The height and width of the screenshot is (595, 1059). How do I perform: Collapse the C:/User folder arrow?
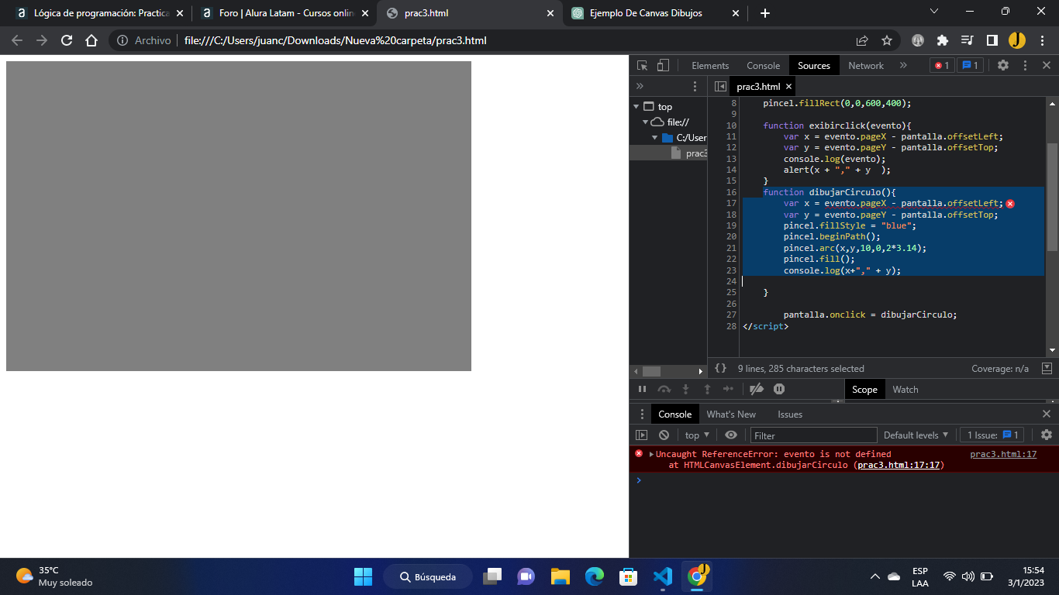pyautogui.click(x=655, y=138)
